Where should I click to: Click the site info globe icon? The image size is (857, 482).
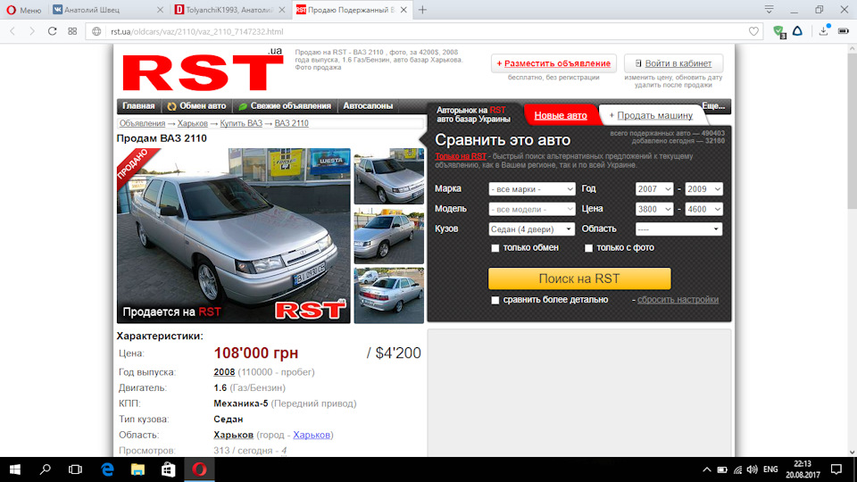tap(96, 32)
